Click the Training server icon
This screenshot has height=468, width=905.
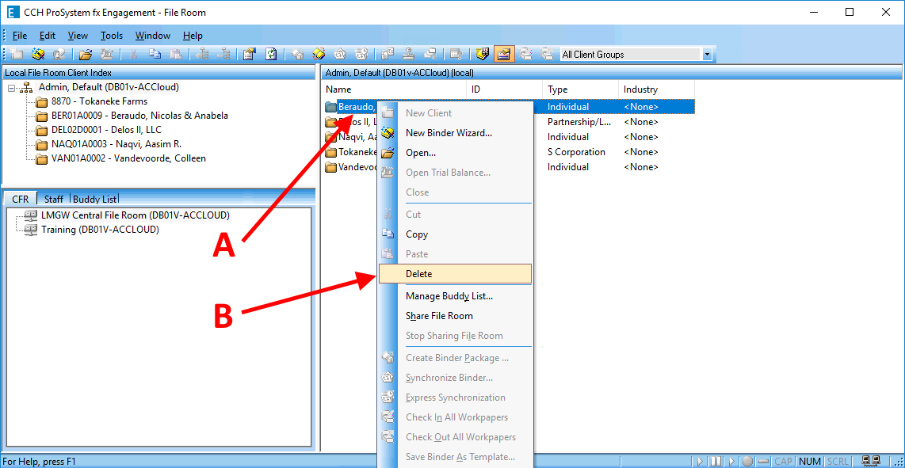tap(31, 229)
